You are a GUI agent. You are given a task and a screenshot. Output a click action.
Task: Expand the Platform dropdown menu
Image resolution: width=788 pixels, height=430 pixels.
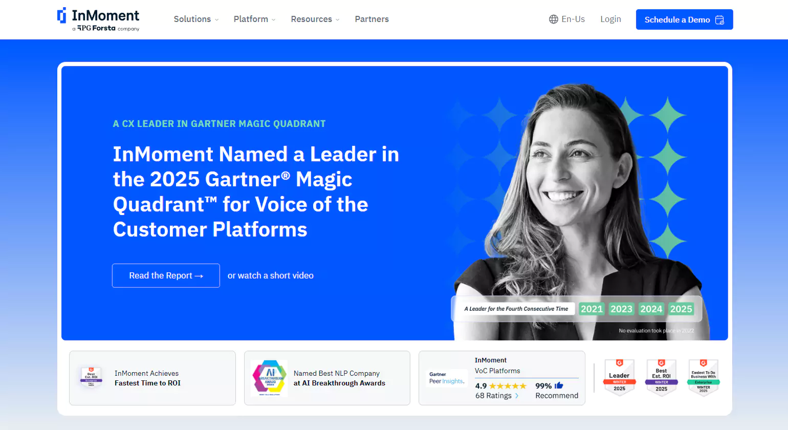point(254,19)
